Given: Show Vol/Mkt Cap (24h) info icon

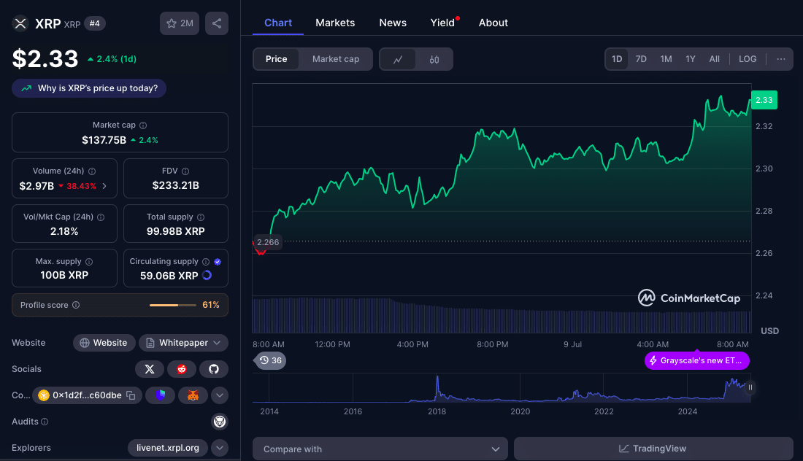Looking at the screenshot, I should pos(101,217).
